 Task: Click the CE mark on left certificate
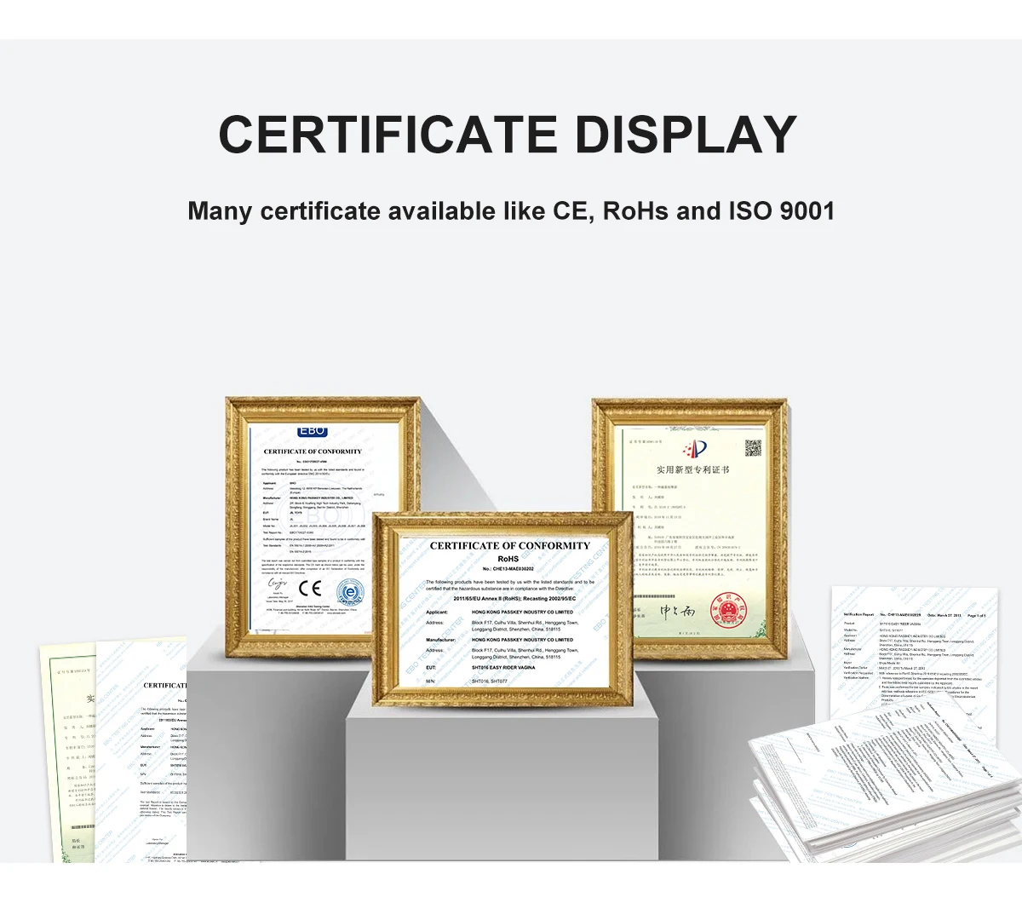(312, 587)
